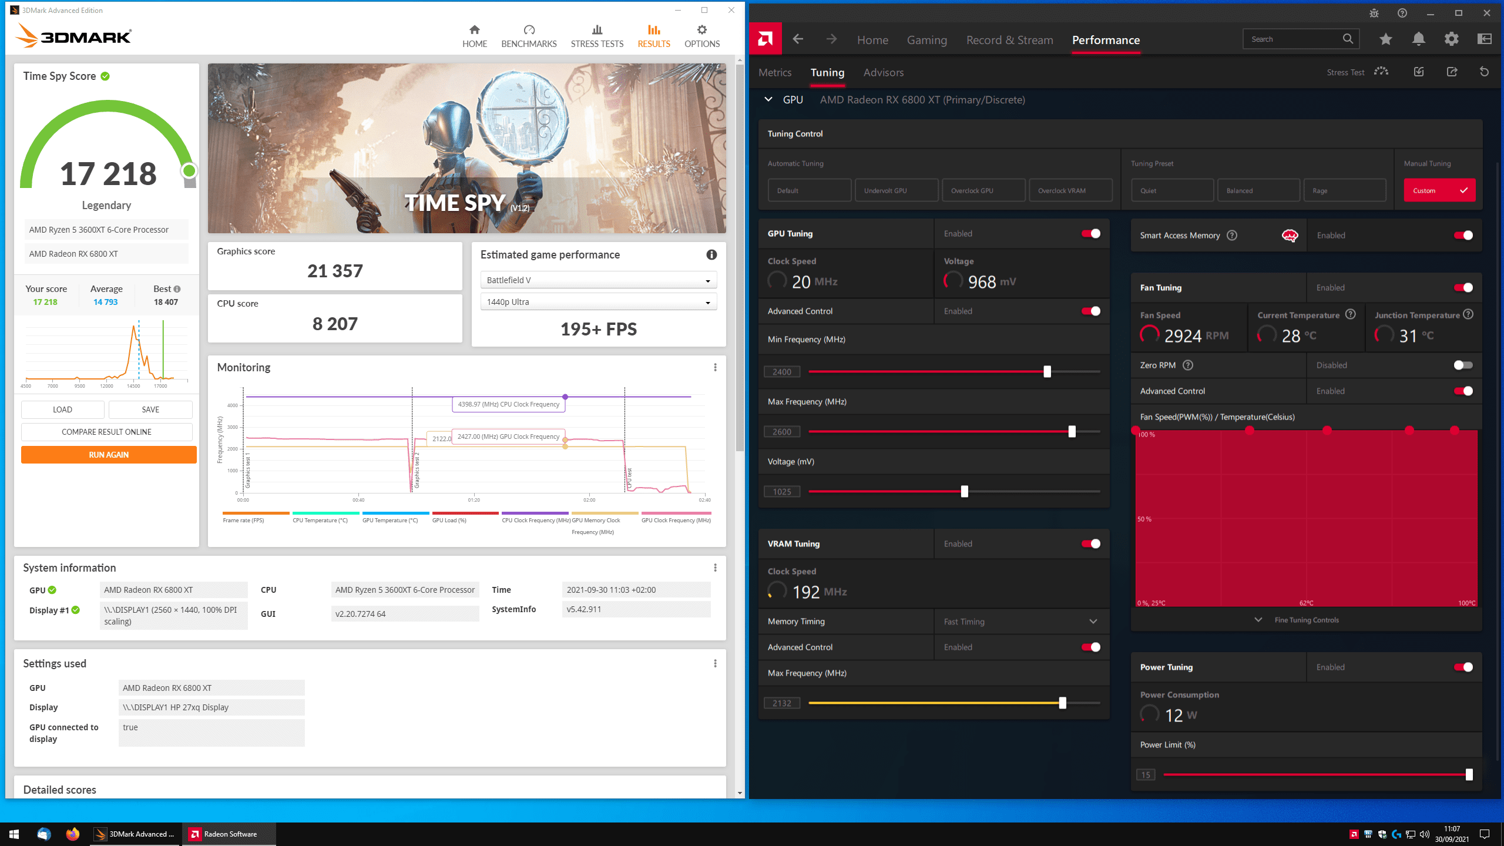Open Radeon notifications bell icon
Image resolution: width=1504 pixels, height=846 pixels.
click(x=1418, y=39)
